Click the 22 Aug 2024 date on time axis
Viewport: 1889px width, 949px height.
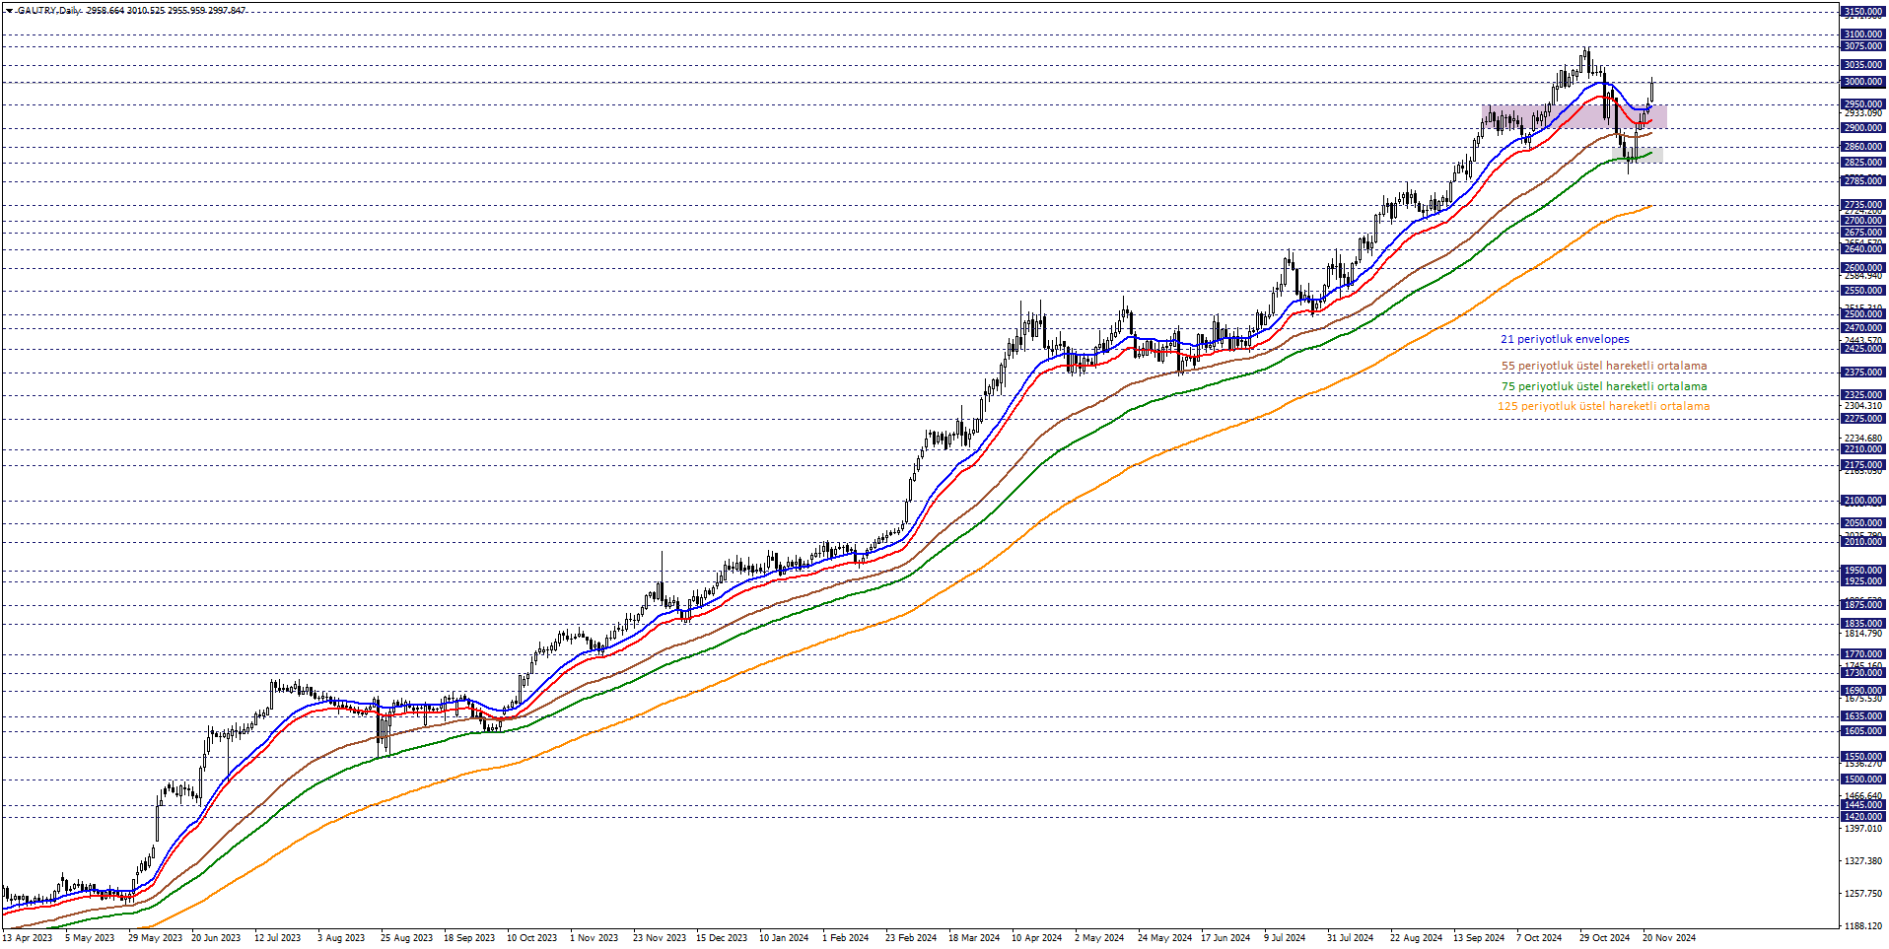pos(1416,938)
